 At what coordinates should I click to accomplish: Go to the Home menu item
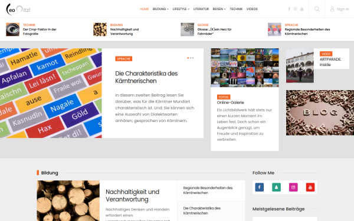145,9
